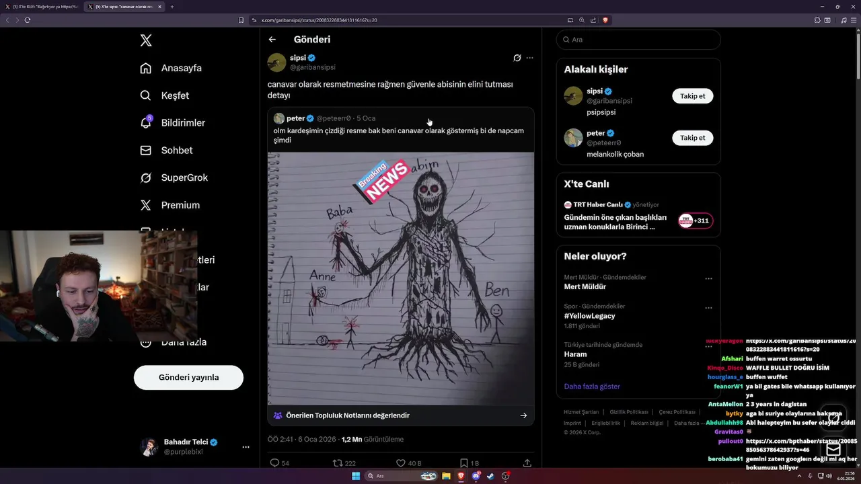861x484 pixels.
Task: Click the browser address bar URL
Action: point(319,20)
